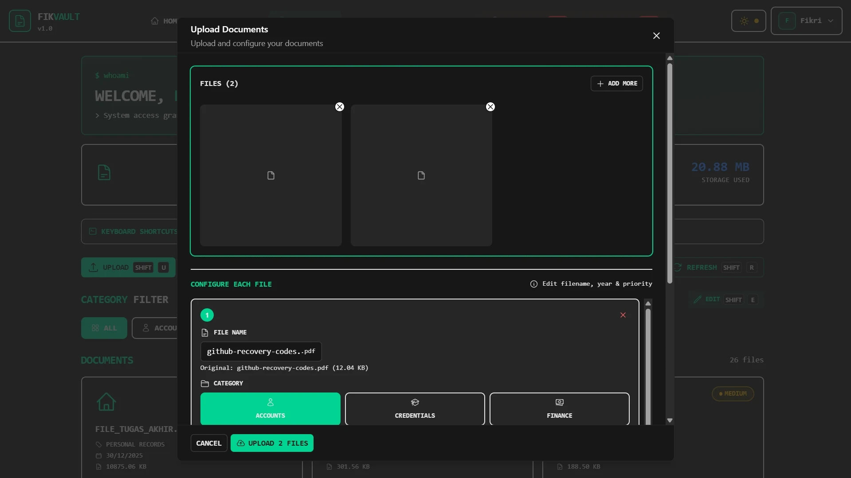Click Upload 2 Files button

pos(272,443)
